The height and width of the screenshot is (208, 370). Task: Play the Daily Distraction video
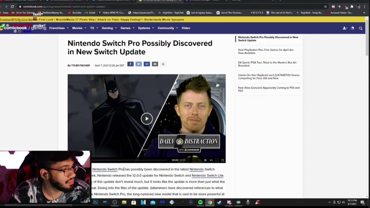pyautogui.click(x=147, y=118)
